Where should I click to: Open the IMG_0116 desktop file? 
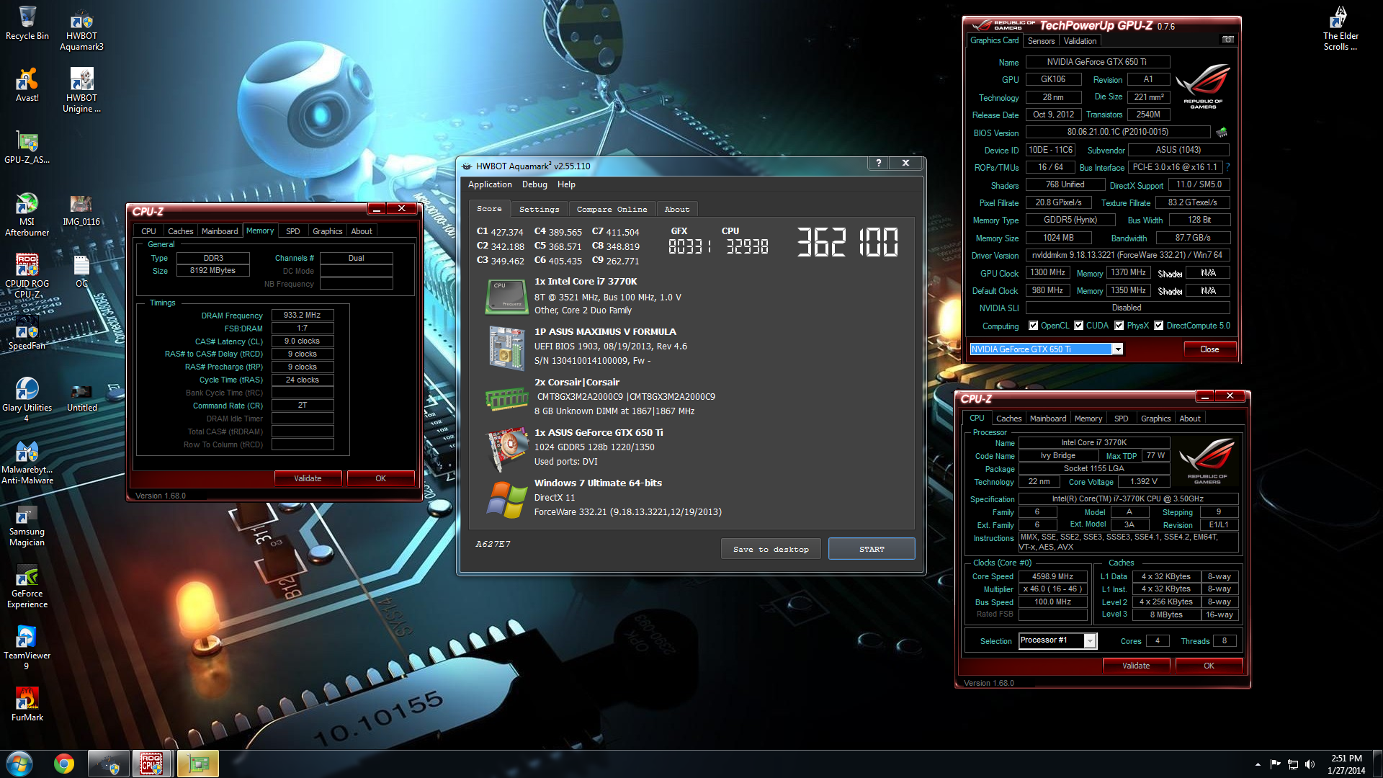coord(81,210)
